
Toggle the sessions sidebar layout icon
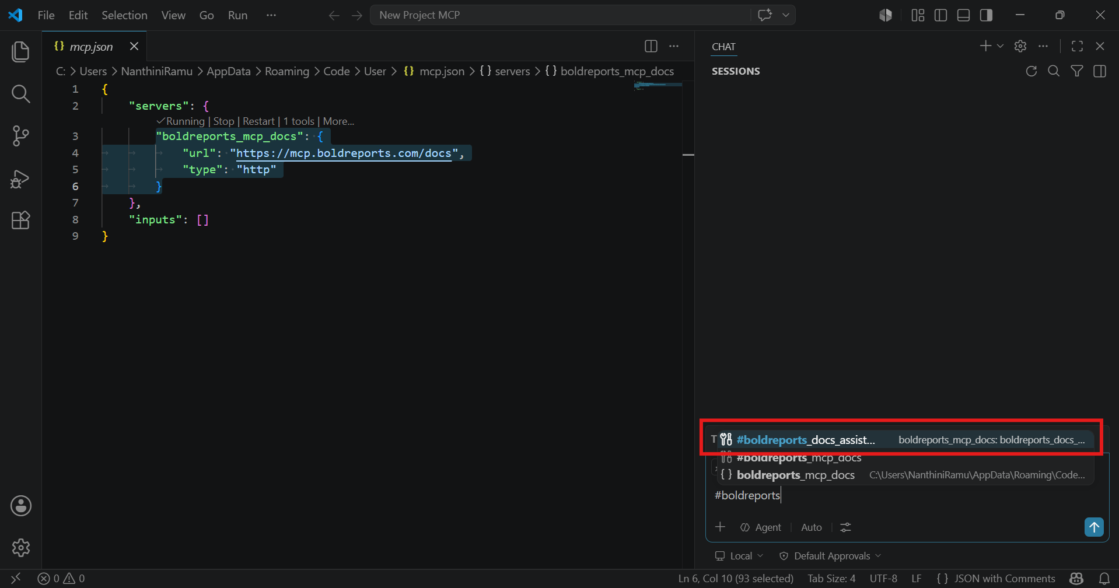point(1100,71)
